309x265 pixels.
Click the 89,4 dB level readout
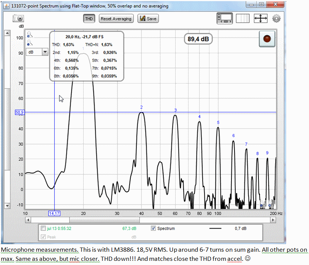pyautogui.click(x=198, y=39)
